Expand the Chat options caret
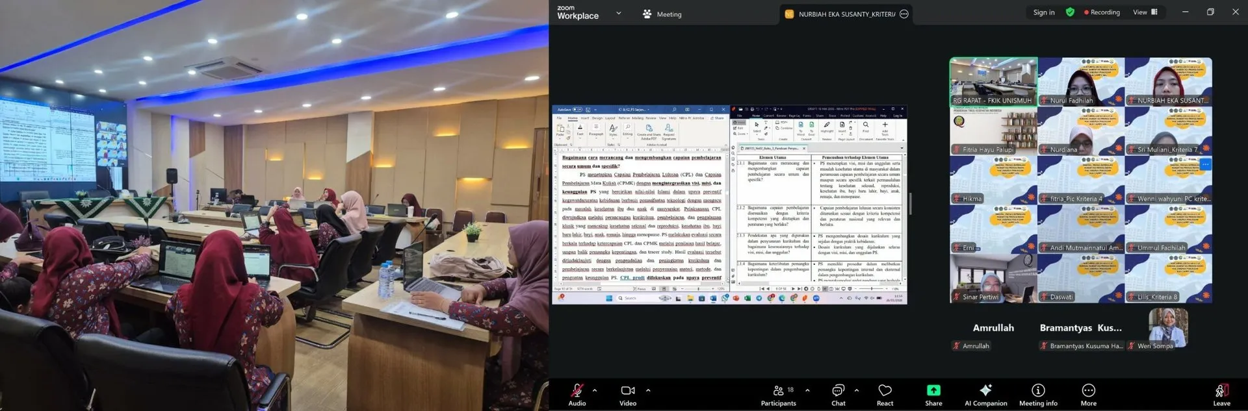This screenshot has width=1248, height=411. tap(856, 390)
